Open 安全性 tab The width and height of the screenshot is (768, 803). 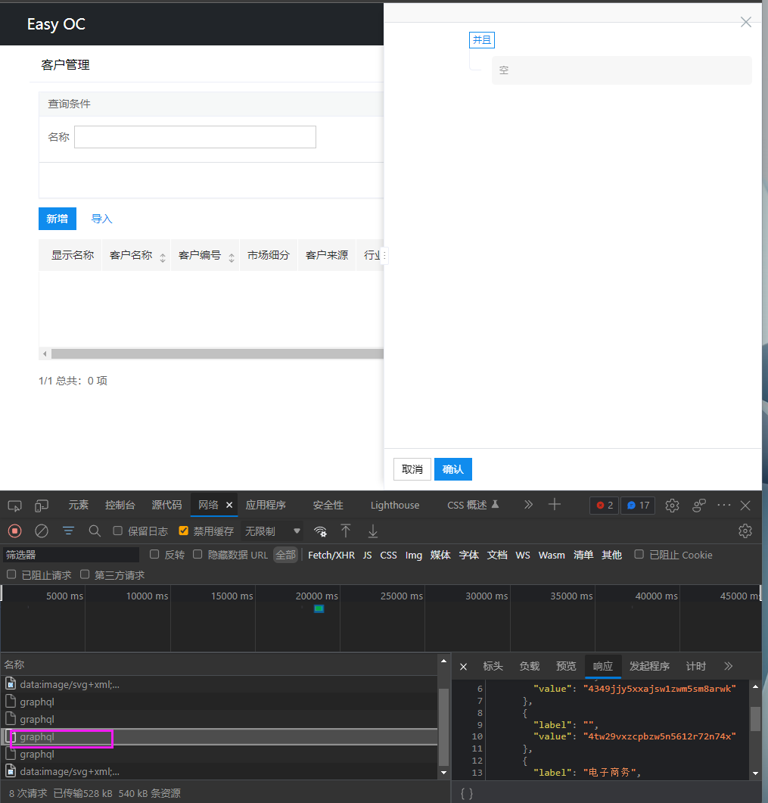click(x=328, y=505)
